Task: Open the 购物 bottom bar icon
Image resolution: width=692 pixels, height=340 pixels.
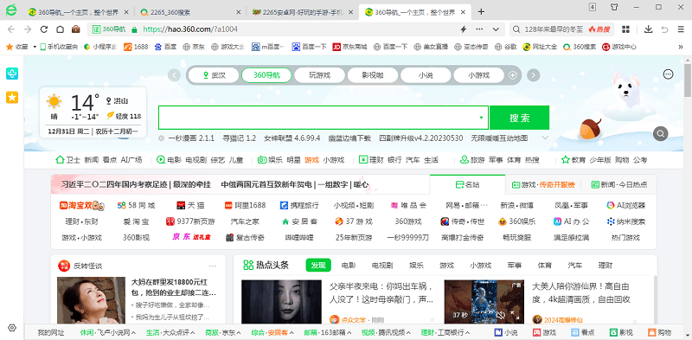Action: pos(659,332)
